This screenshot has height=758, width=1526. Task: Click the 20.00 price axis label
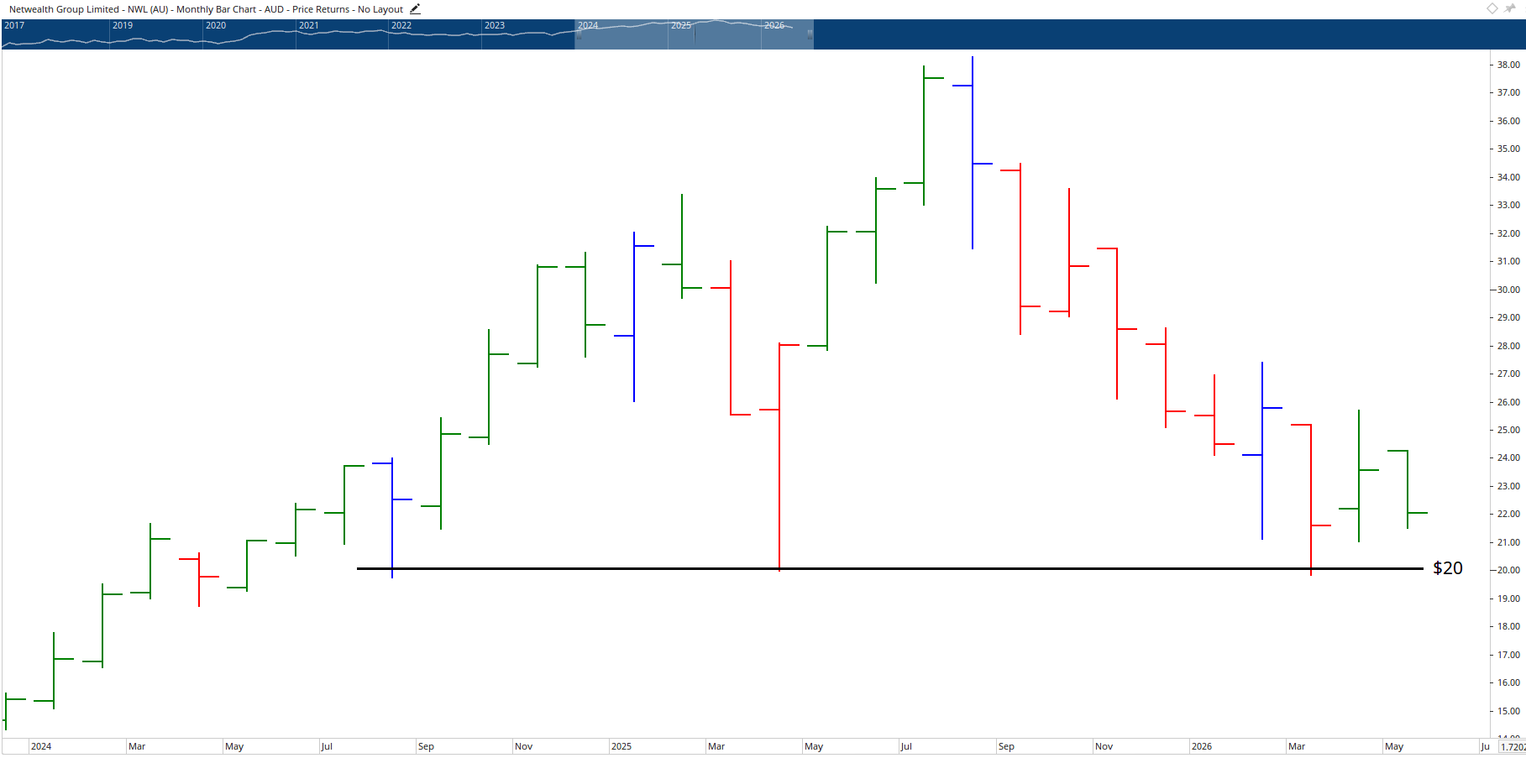[x=1508, y=570]
